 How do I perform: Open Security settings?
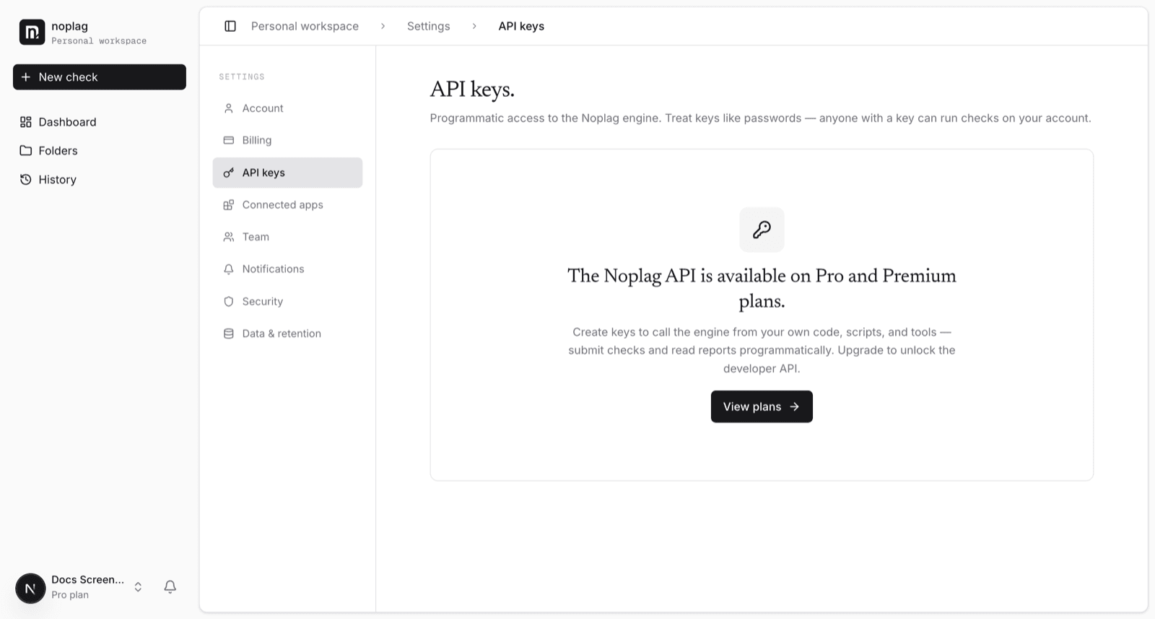point(287,301)
